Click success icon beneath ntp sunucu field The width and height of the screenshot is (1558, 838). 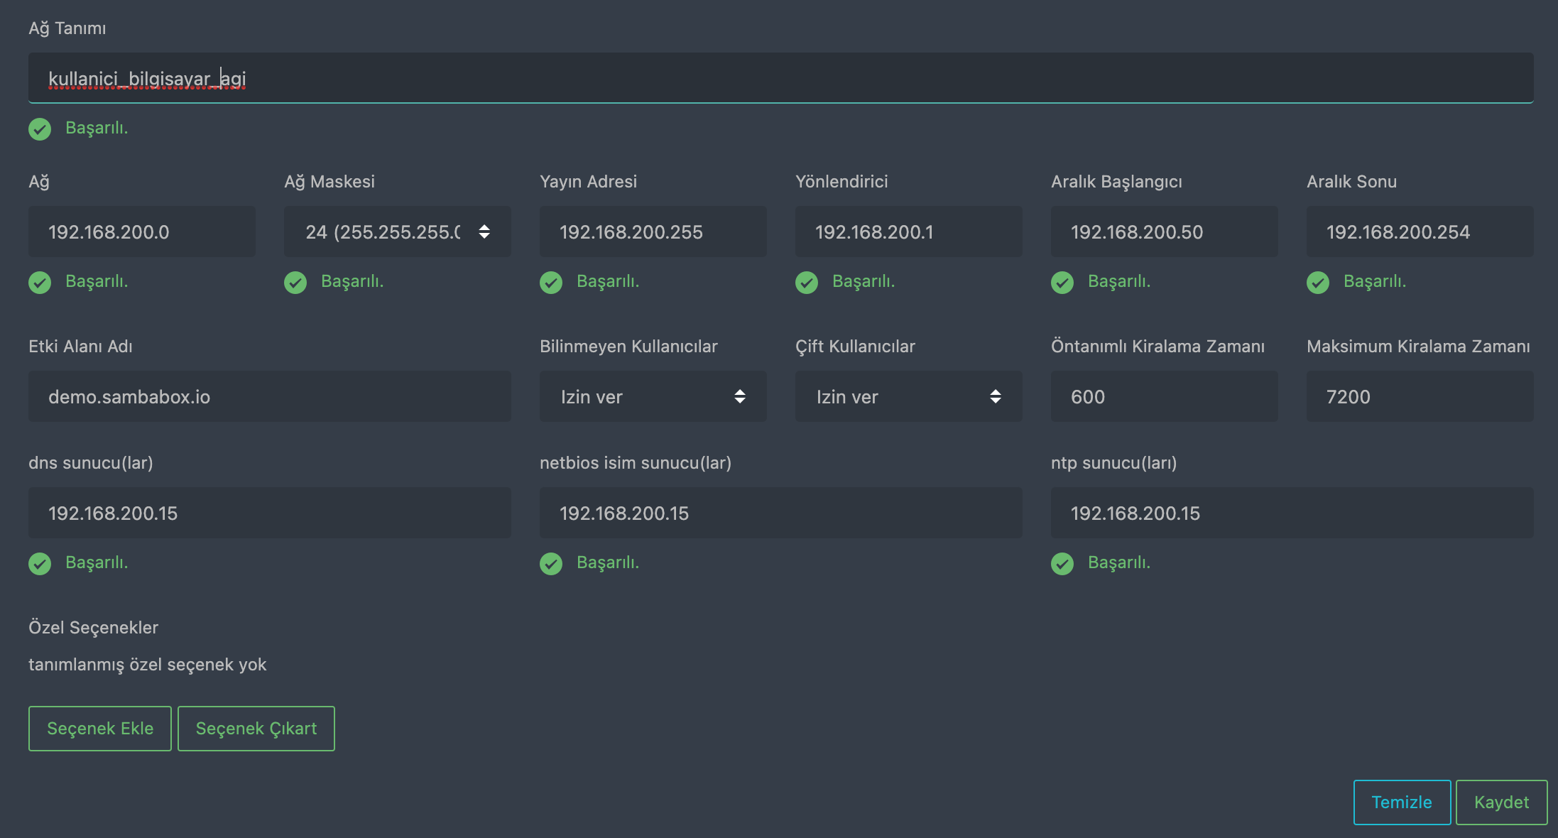(1062, 564)
